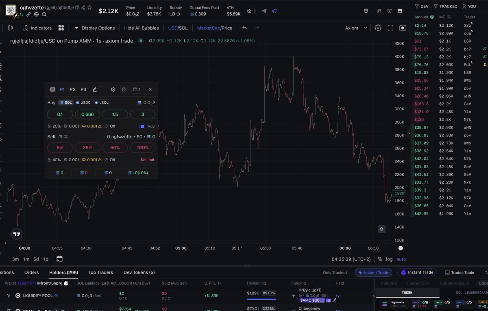Open the chart stats icon in top bar
This screenshot has width=488, height=311.
[x=378, y=11]
